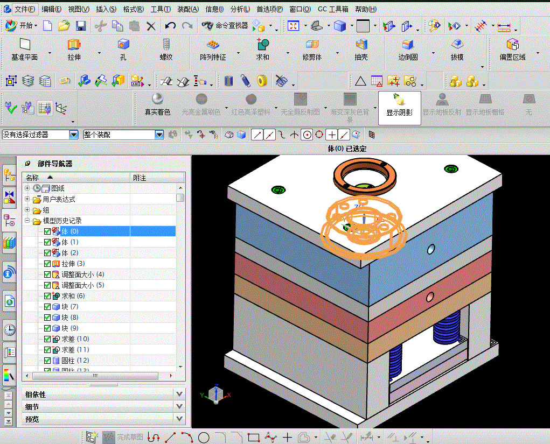Toggle the 调整面大小 (4) checkbox

(x=47, y=274)
